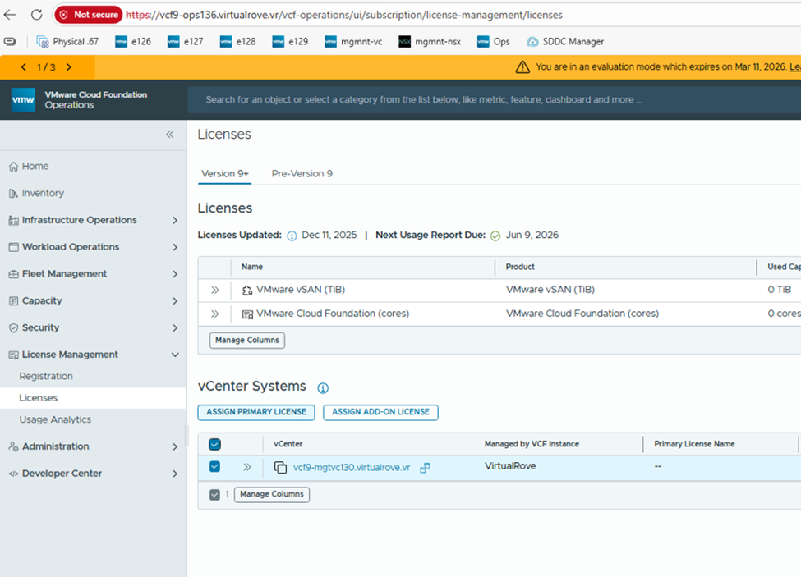The image size is (801, 577).
Task: Click the ASSIGN PRIMARY LICENSE button
Action: pyautogui.click(x=255, y=412)
